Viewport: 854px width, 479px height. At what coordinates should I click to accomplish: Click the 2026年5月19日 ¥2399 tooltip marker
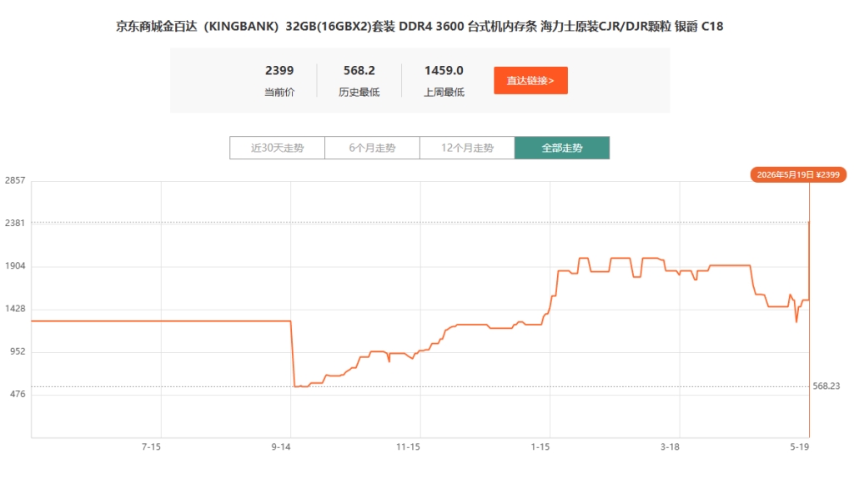[x=798, y=174]
